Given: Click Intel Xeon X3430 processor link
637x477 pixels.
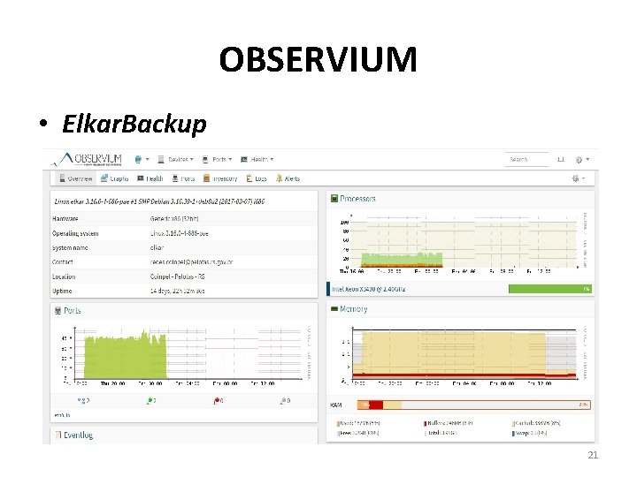Looking at the screenshot, I should 368,289.
